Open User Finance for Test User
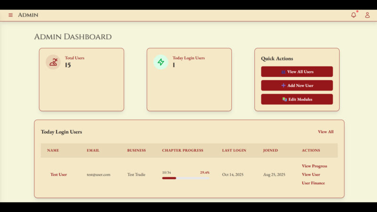The image size is (377, 212). click(x=313, y=183)
